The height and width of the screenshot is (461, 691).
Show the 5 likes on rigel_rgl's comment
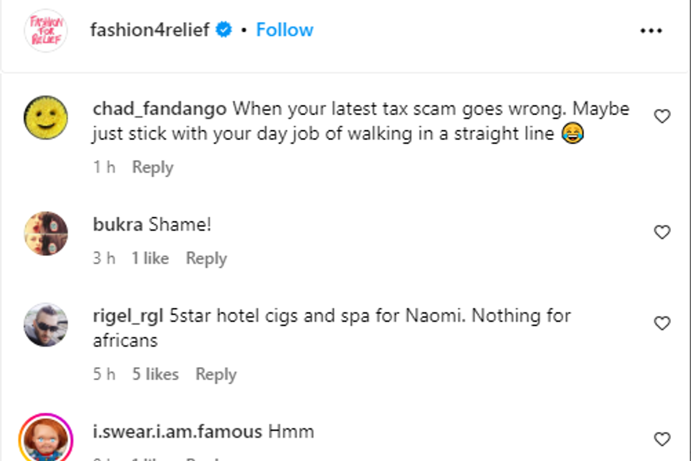(155, 374)
